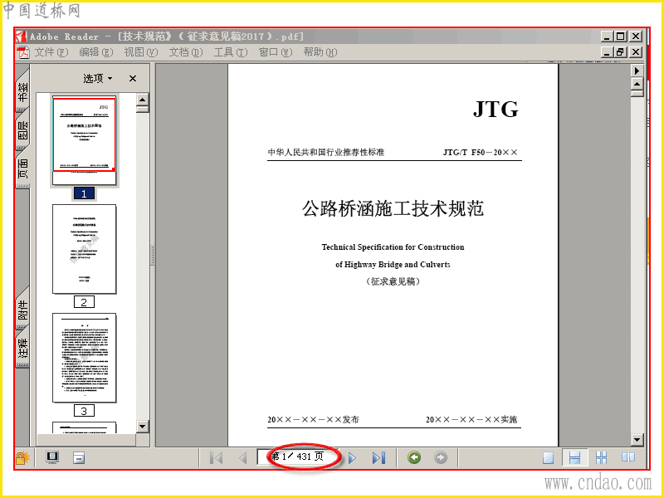Select page 1 thumbnail

(x=85, y=140)
